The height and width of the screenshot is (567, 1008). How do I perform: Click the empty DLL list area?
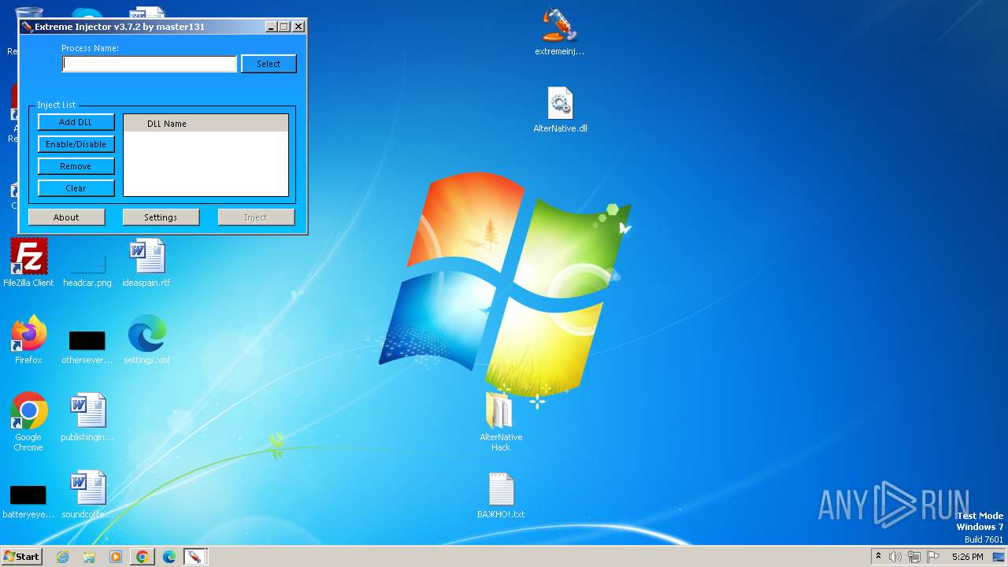pyautogui.click(x=206, y=163)
